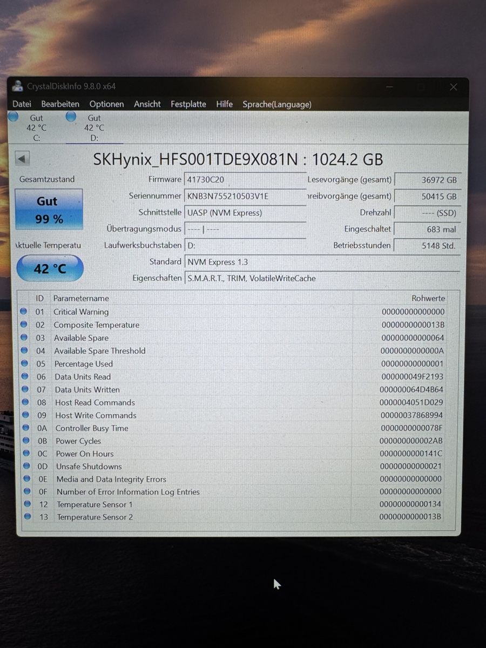
Task: Click the Übertragungsmodus field
Action: coord(246,229)
